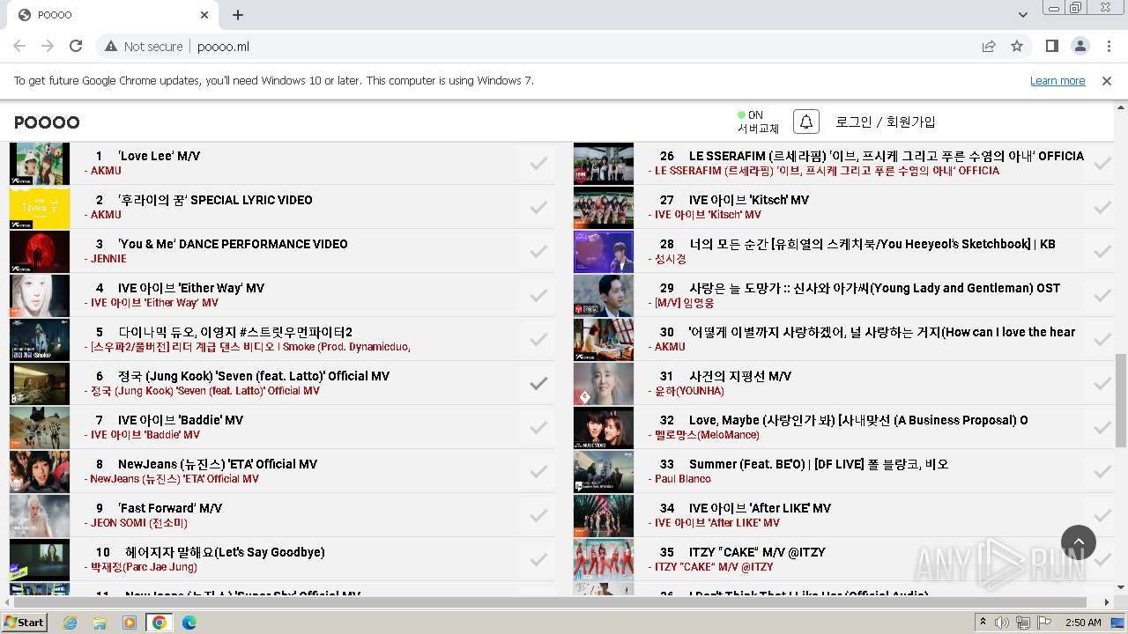Image resolution: width=1128 pixels, height=634 pixels.
Task: Toggle checkmark for IVE 'After LIKE' MV
Action: tap(1102, 515)
